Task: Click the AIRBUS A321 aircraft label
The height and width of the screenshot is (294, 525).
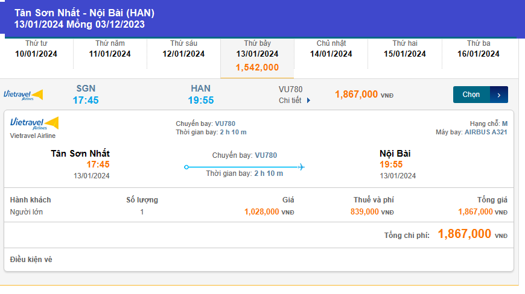Action: point(486,132)
